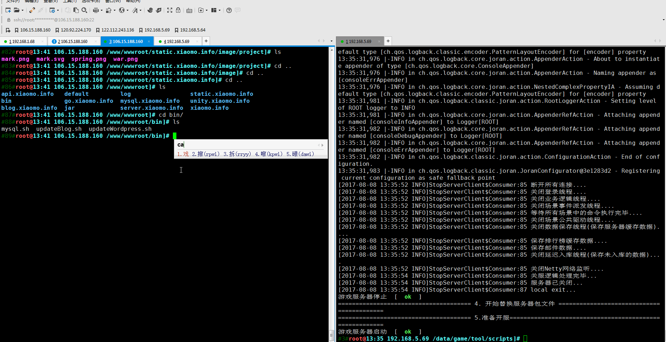The width and height of the screenshot is (666, 342).
Task: Click the reconnect plug icon
Action: 32,10
